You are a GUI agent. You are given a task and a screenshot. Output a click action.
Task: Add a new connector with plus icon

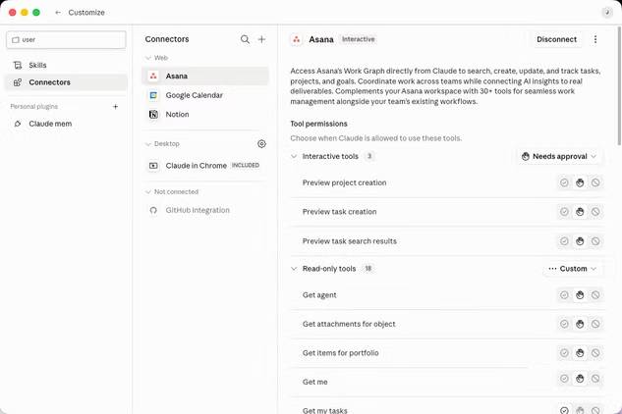click(x=261, y=39)
